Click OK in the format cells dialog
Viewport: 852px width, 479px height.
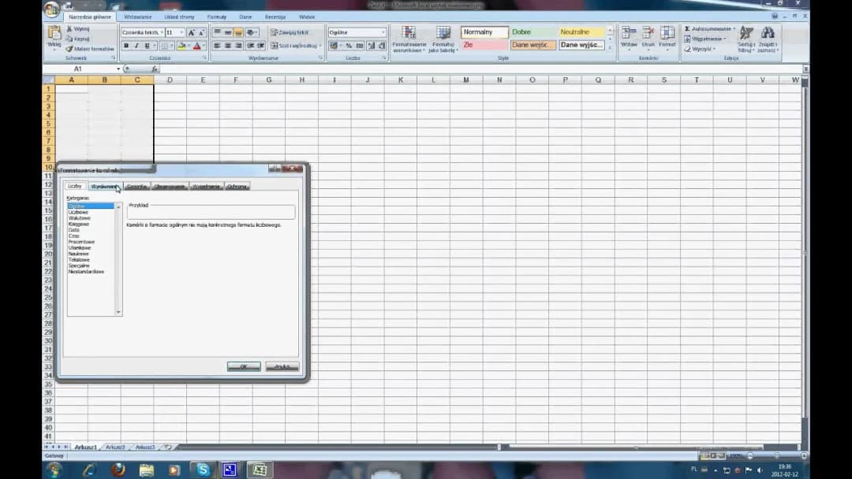(x=244, y=366)
